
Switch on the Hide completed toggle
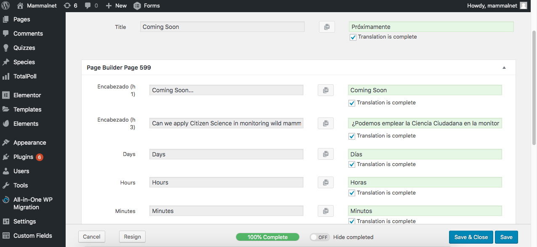point(319,237)
